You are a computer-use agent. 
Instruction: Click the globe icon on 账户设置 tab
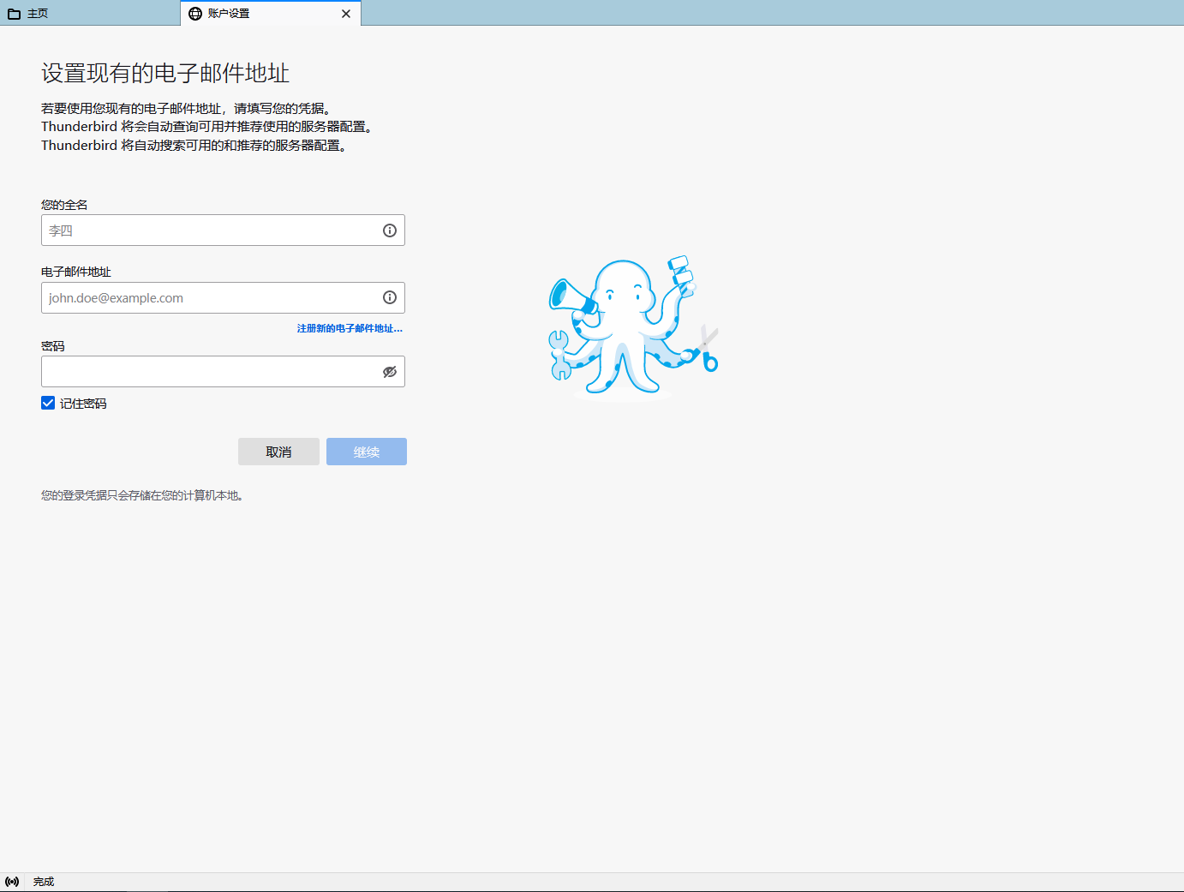point(195,14)
